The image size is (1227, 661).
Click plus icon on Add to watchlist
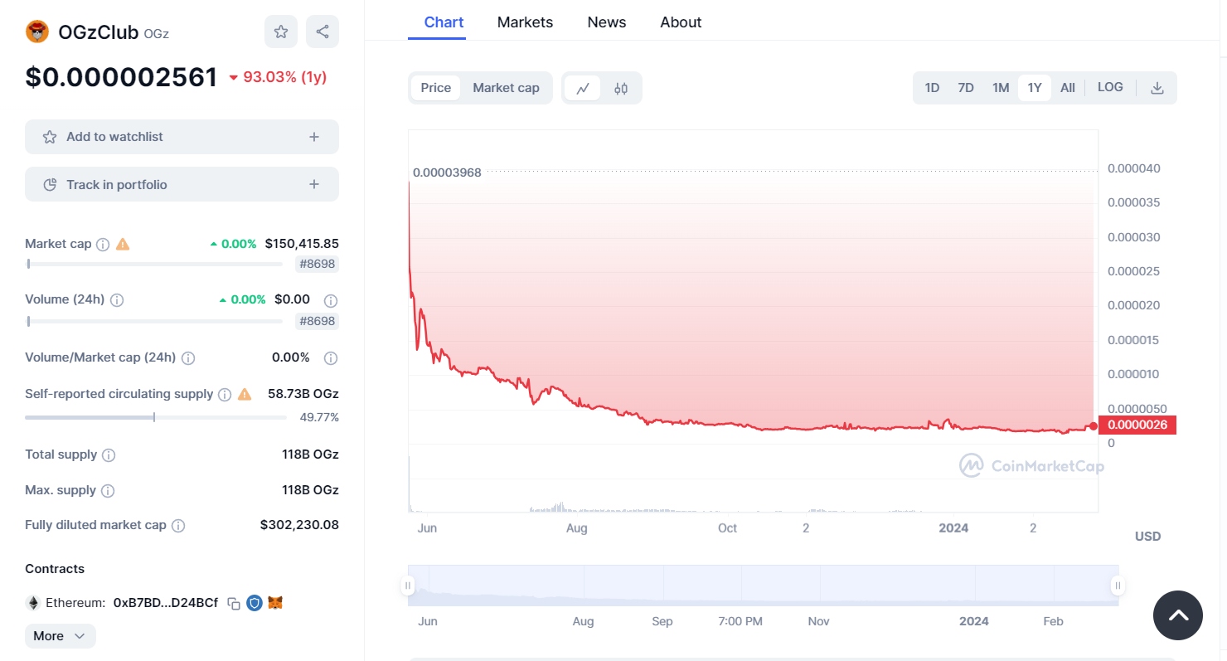pos(314,137)
